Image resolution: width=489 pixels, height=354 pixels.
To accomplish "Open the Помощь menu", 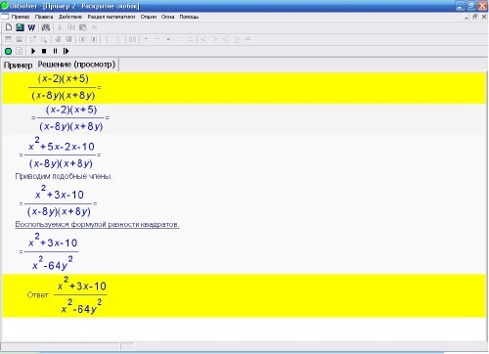I will click(189, 17).
